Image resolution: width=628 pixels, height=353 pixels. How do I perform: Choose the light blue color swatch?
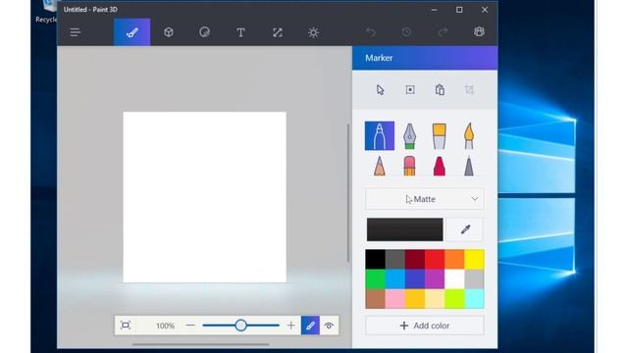(394, 278)
